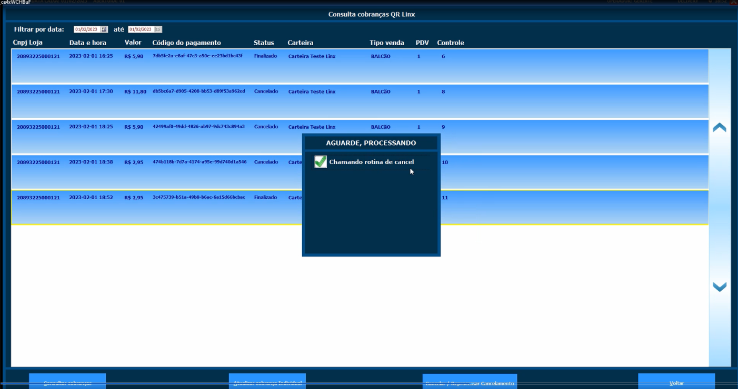Viewport: 738px width, 389px height.
Task: Click 'Cancelado' status in the 18:38 row
Action: pos(266,162)
